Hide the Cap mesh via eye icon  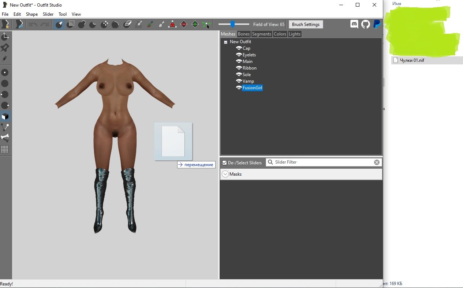tap(239, 48)
